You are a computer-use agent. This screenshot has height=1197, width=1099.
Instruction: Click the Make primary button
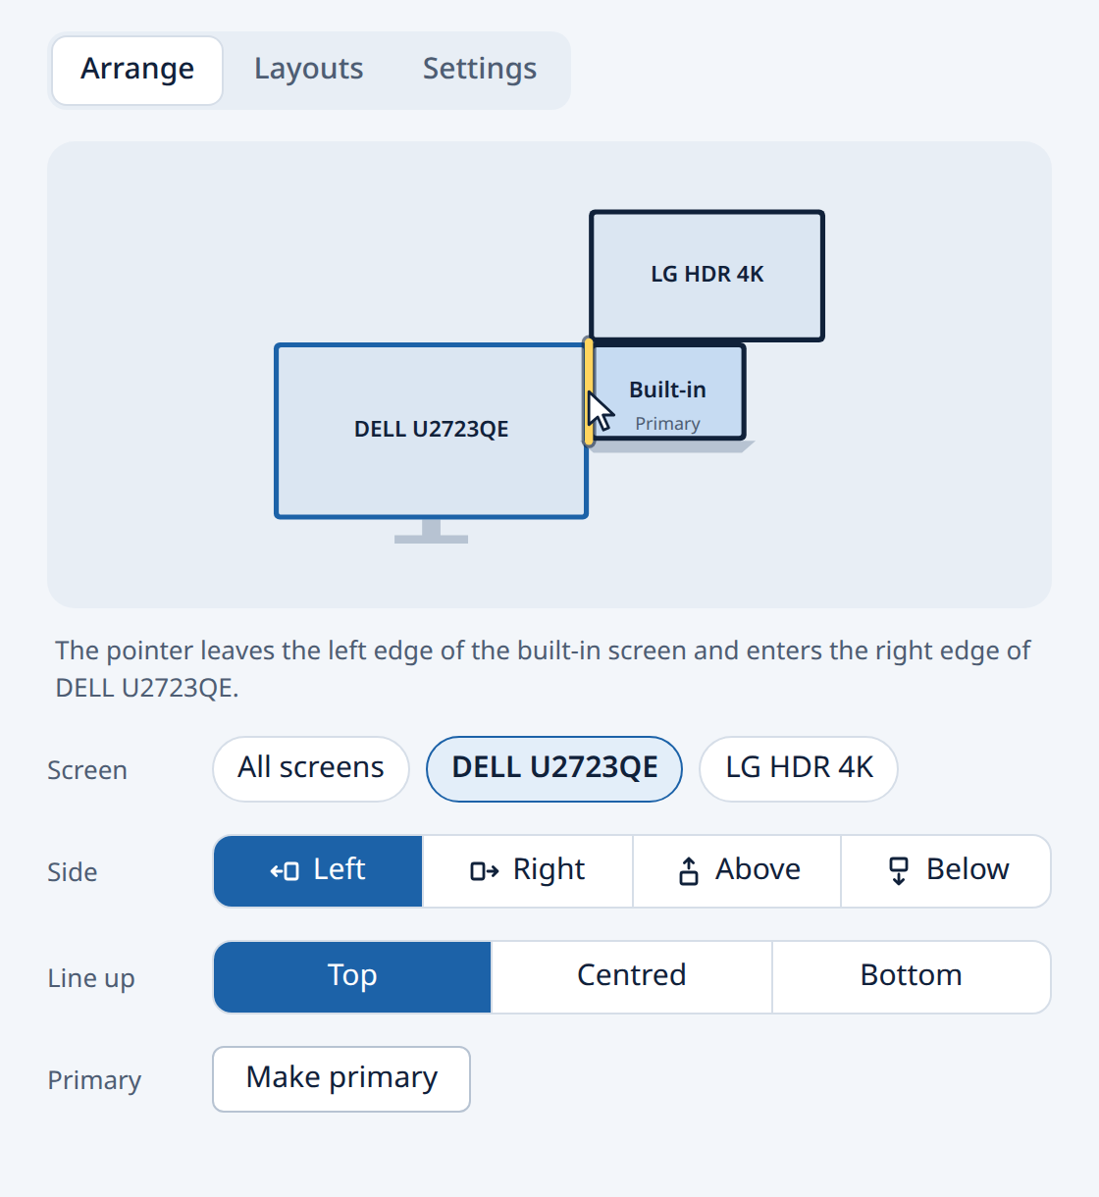point(341,1079)
